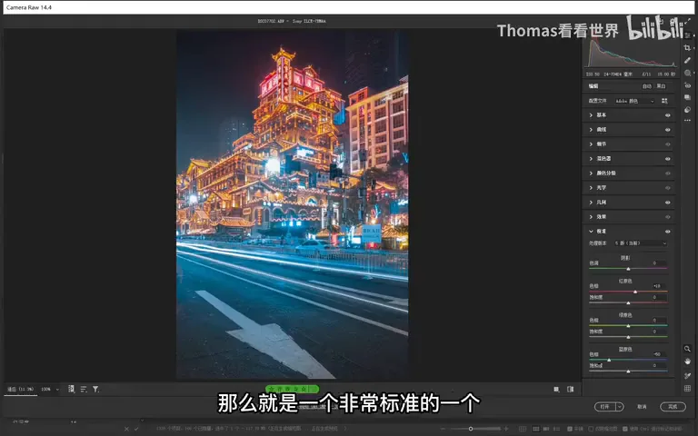Toggle visibility eye for 几何 panel
Image resolution: width=698 pixels, height=436 pixels.
point(667,203)
